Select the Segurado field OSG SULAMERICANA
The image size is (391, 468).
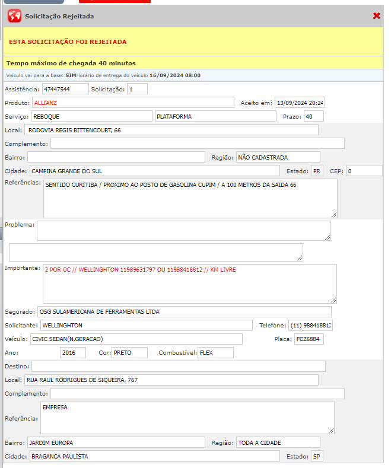pyautogui.click(x=185, y=311)
